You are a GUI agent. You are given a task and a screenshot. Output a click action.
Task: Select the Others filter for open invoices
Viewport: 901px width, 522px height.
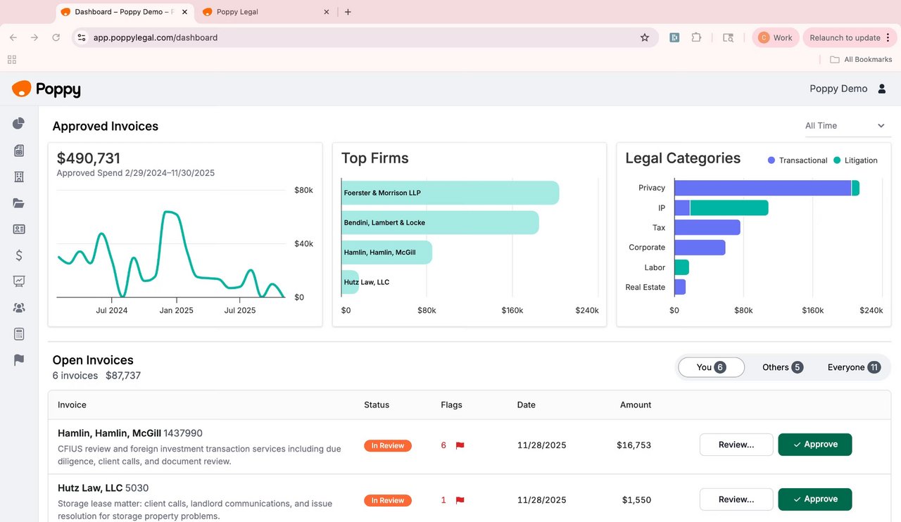(x=782, y=367)
